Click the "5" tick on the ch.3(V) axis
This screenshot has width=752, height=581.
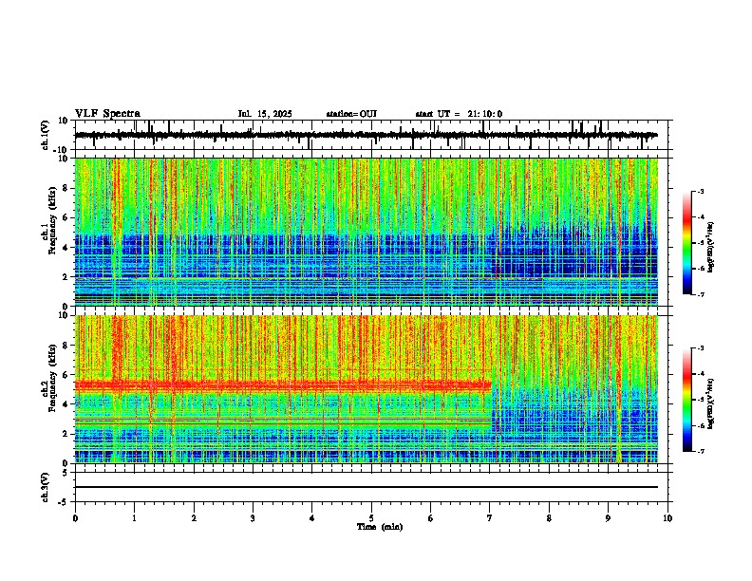click(x=66, y=473)
